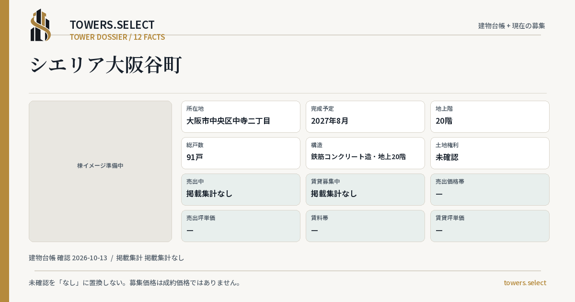Select the 構造 鉄筋コンクリート造 card

[365, 153]
